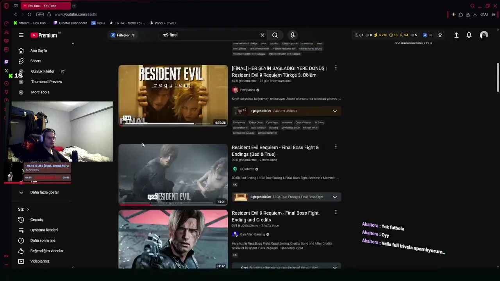Open the notifications bell
This screenshot has width=500, height=281.
469,35
